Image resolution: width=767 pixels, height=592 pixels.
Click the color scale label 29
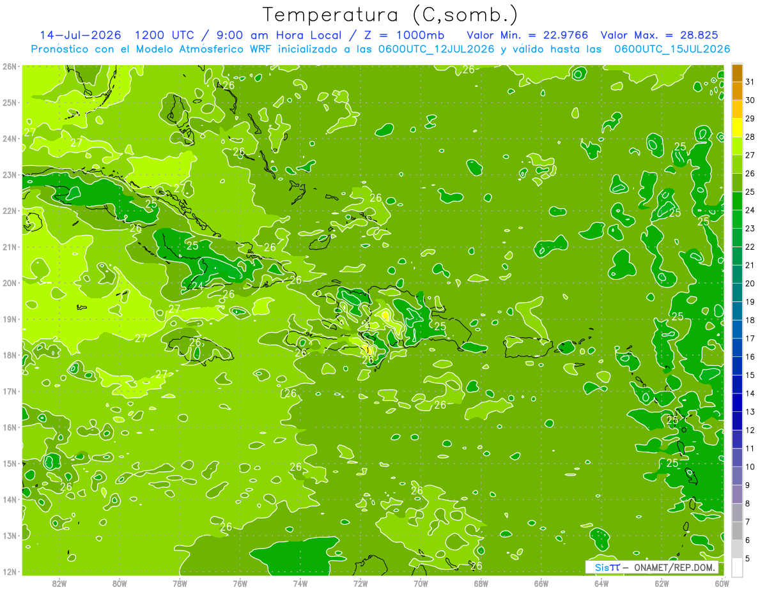[x=750, y=119]
